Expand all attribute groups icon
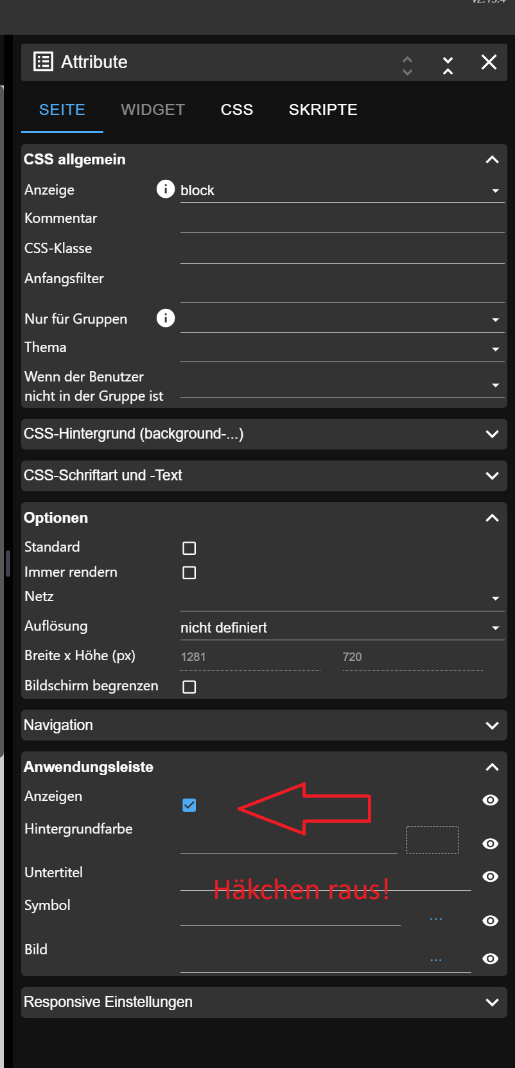The height and width of the screenshot is (1068, 515). 407,65
